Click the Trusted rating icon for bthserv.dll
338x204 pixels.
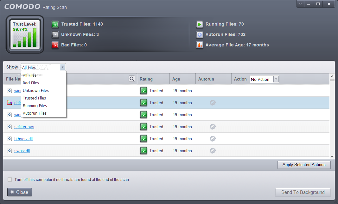coord(143,139)
